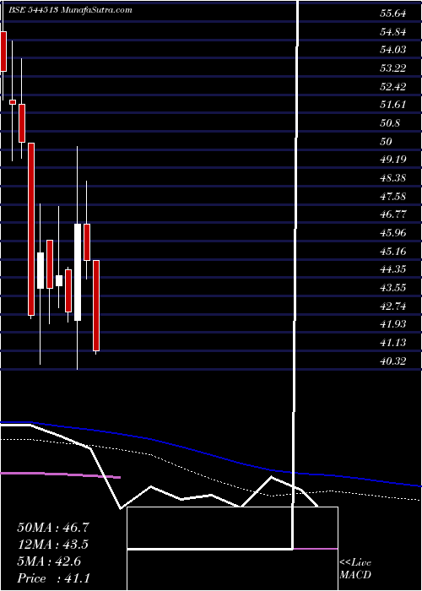Viewport: 422px width, 591px height.
Task: Click the 45.16 price axis label
Action: coord(393,251)
